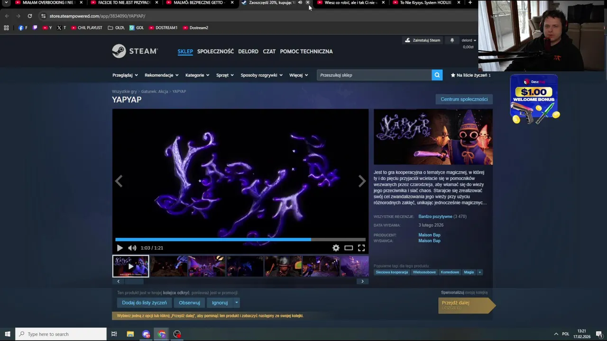Switch to MALMÖ: BEZPIECZNE GETTO tab
The width and height of the screenshot is (607, 341).
tap(199, 3)
